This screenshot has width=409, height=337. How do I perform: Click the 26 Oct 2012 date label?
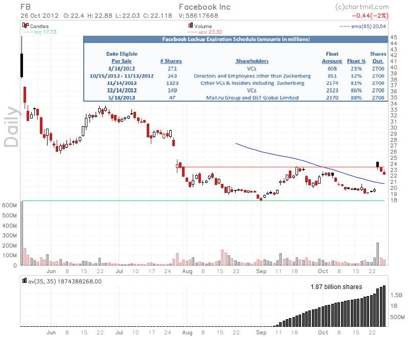(x=40, y=16)
